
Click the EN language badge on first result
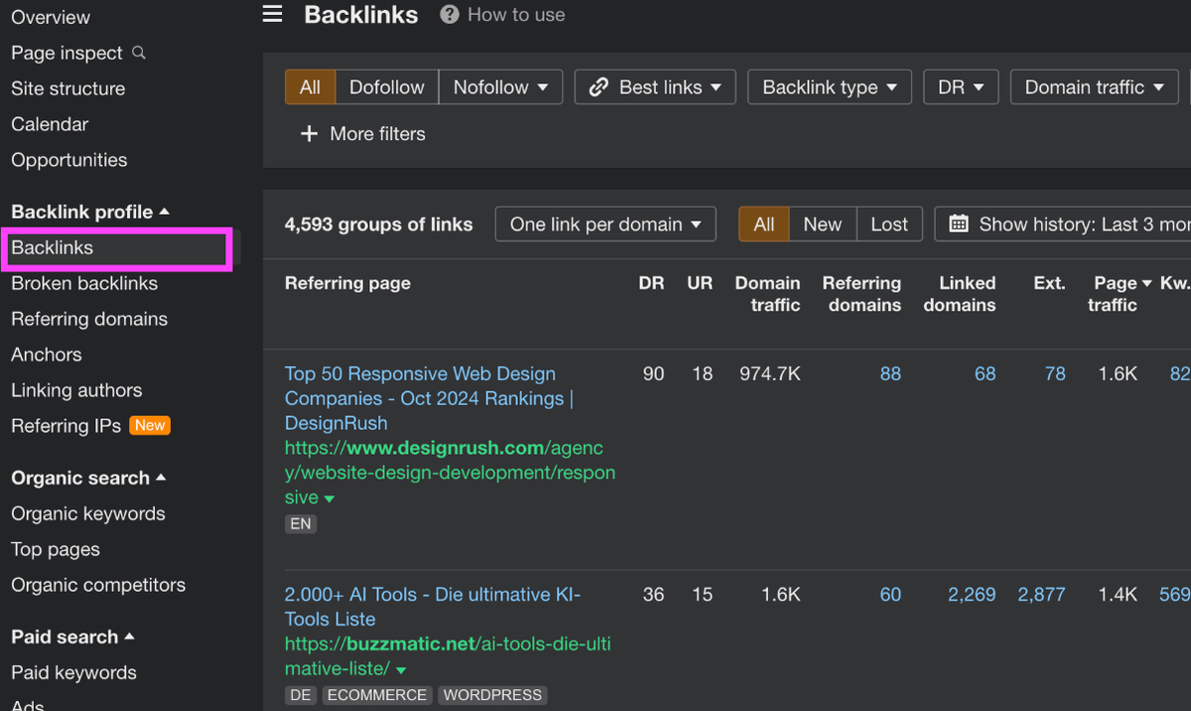pyautogui.click(x=300, y=523)
